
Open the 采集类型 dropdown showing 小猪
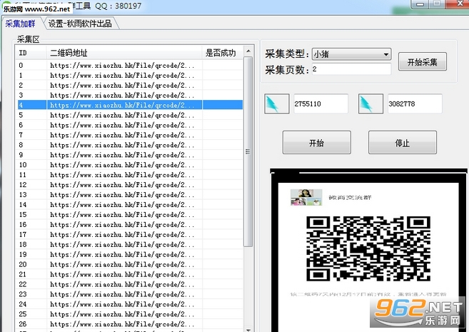(x=351, y=54)
